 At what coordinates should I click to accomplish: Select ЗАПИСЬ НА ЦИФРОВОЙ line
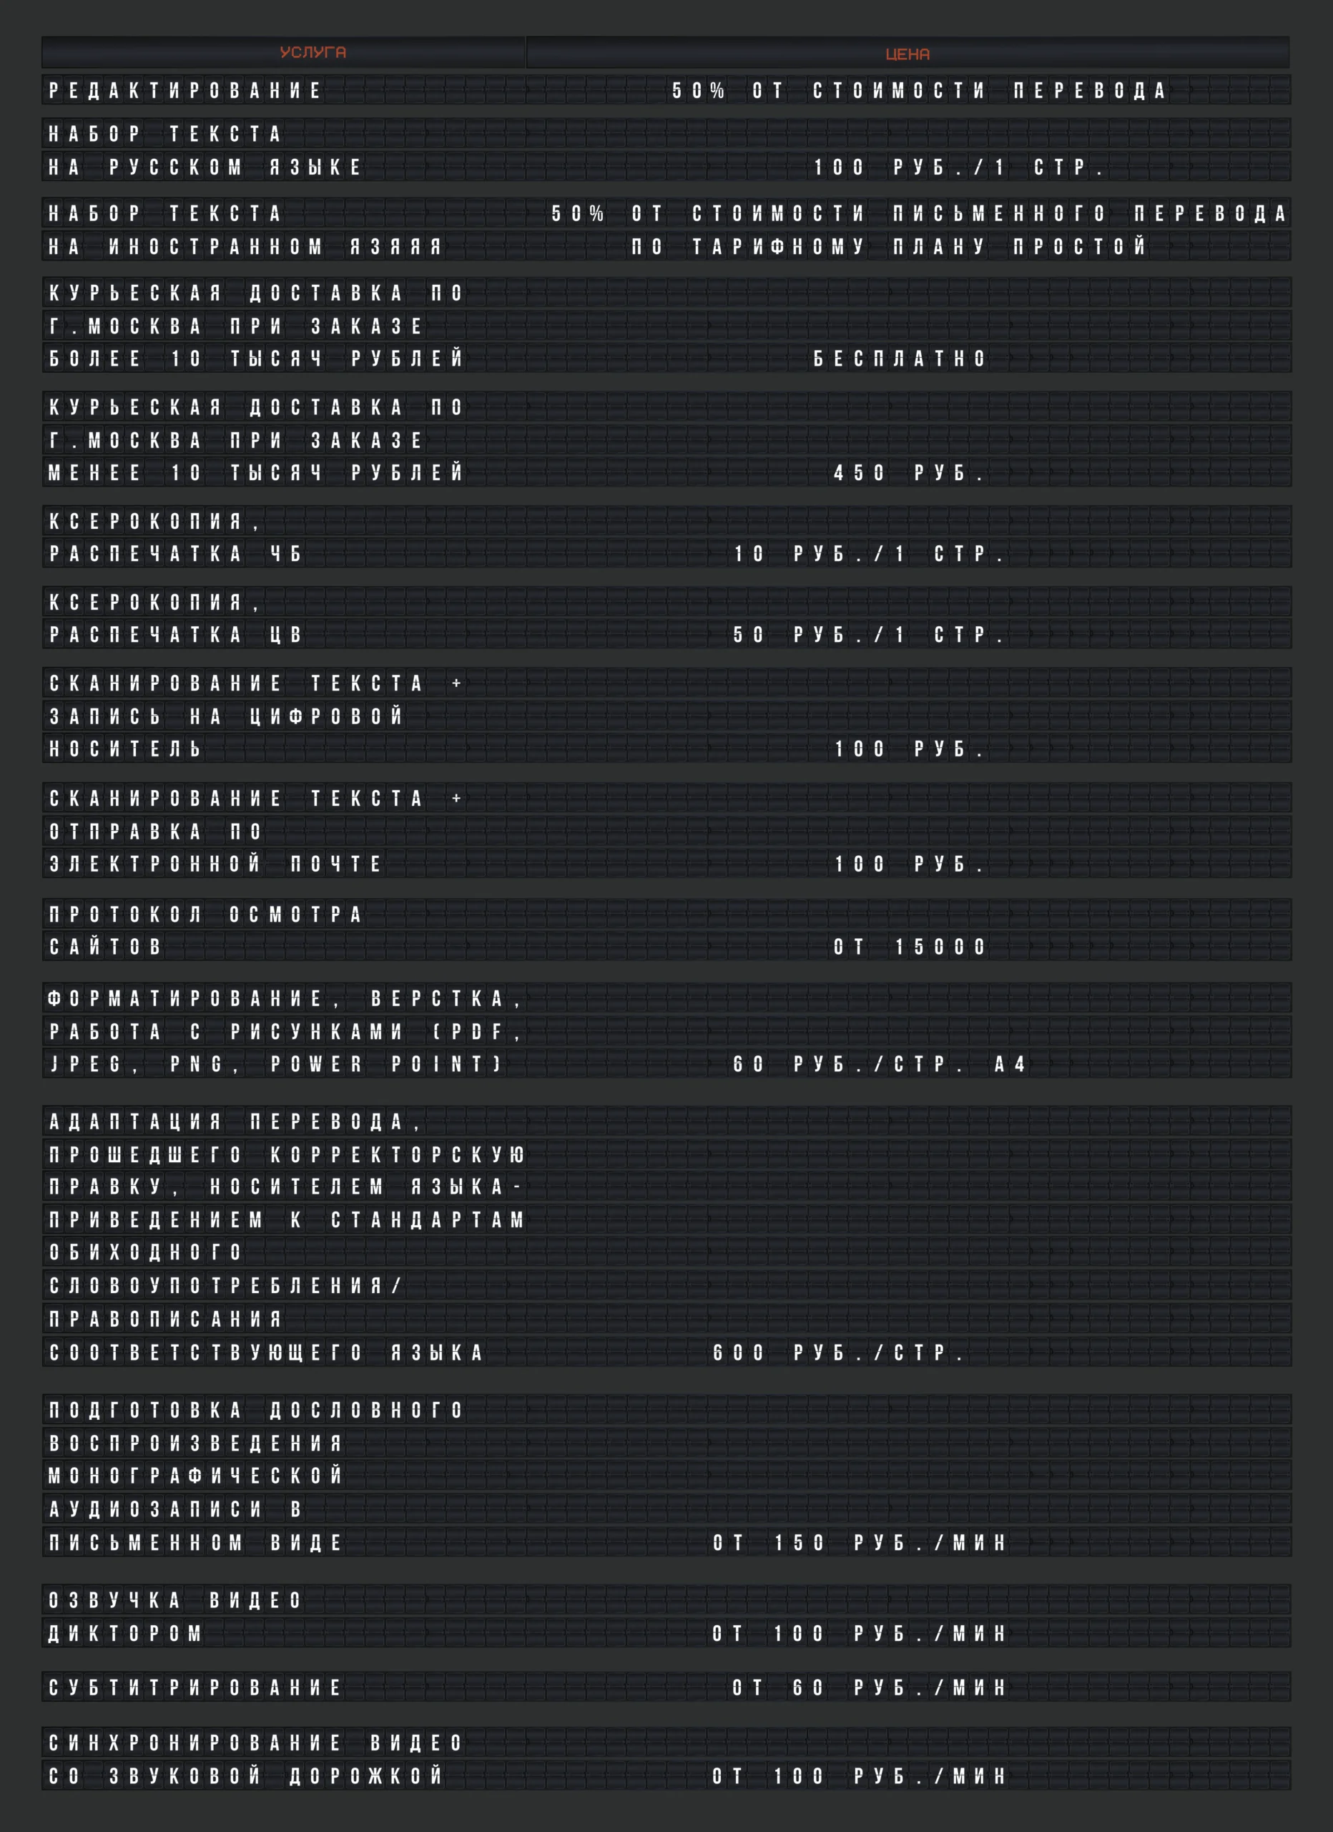(225, 716)
